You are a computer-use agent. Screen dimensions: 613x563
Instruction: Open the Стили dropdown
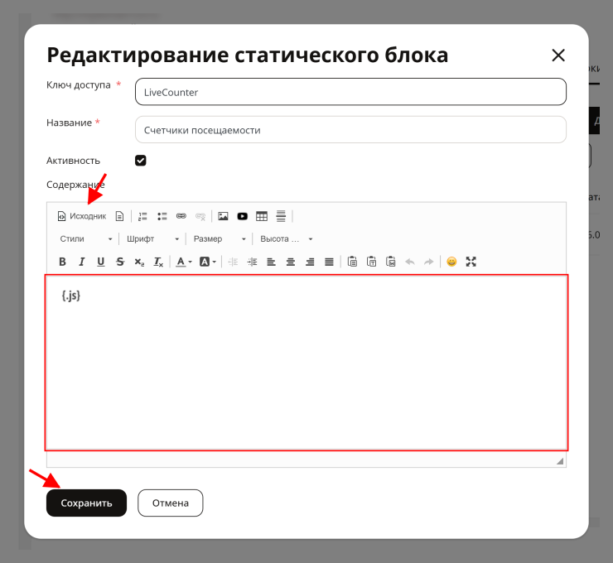(x=86, y=238)
